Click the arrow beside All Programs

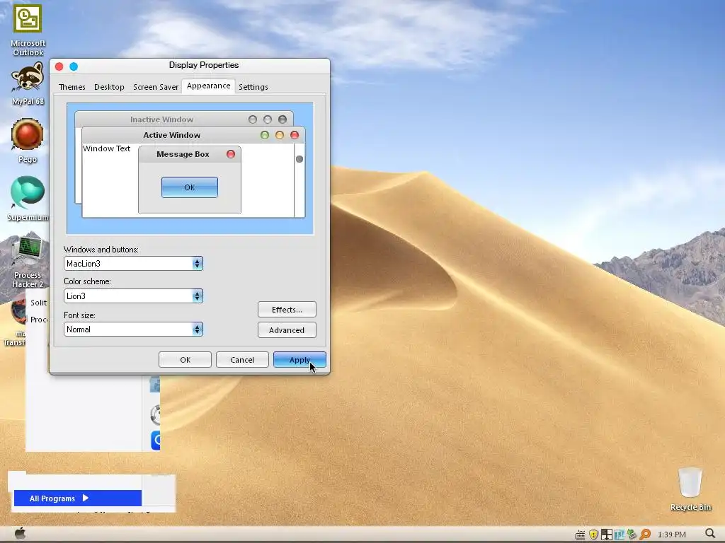[86, 498]
